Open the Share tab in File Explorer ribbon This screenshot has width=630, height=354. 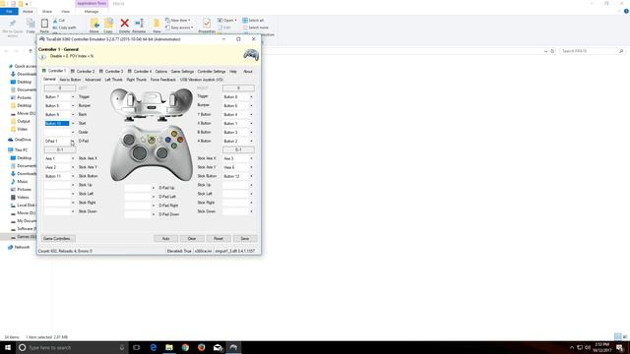(x=47, y=12)
